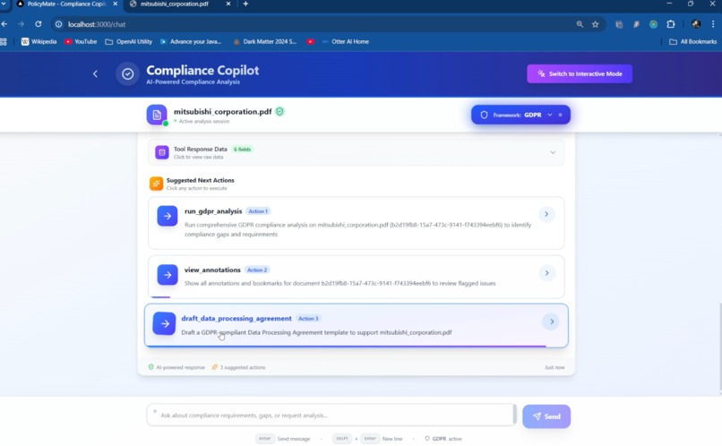
Task: Click the Action 2 badge
Action: click(x=257, y=270)
